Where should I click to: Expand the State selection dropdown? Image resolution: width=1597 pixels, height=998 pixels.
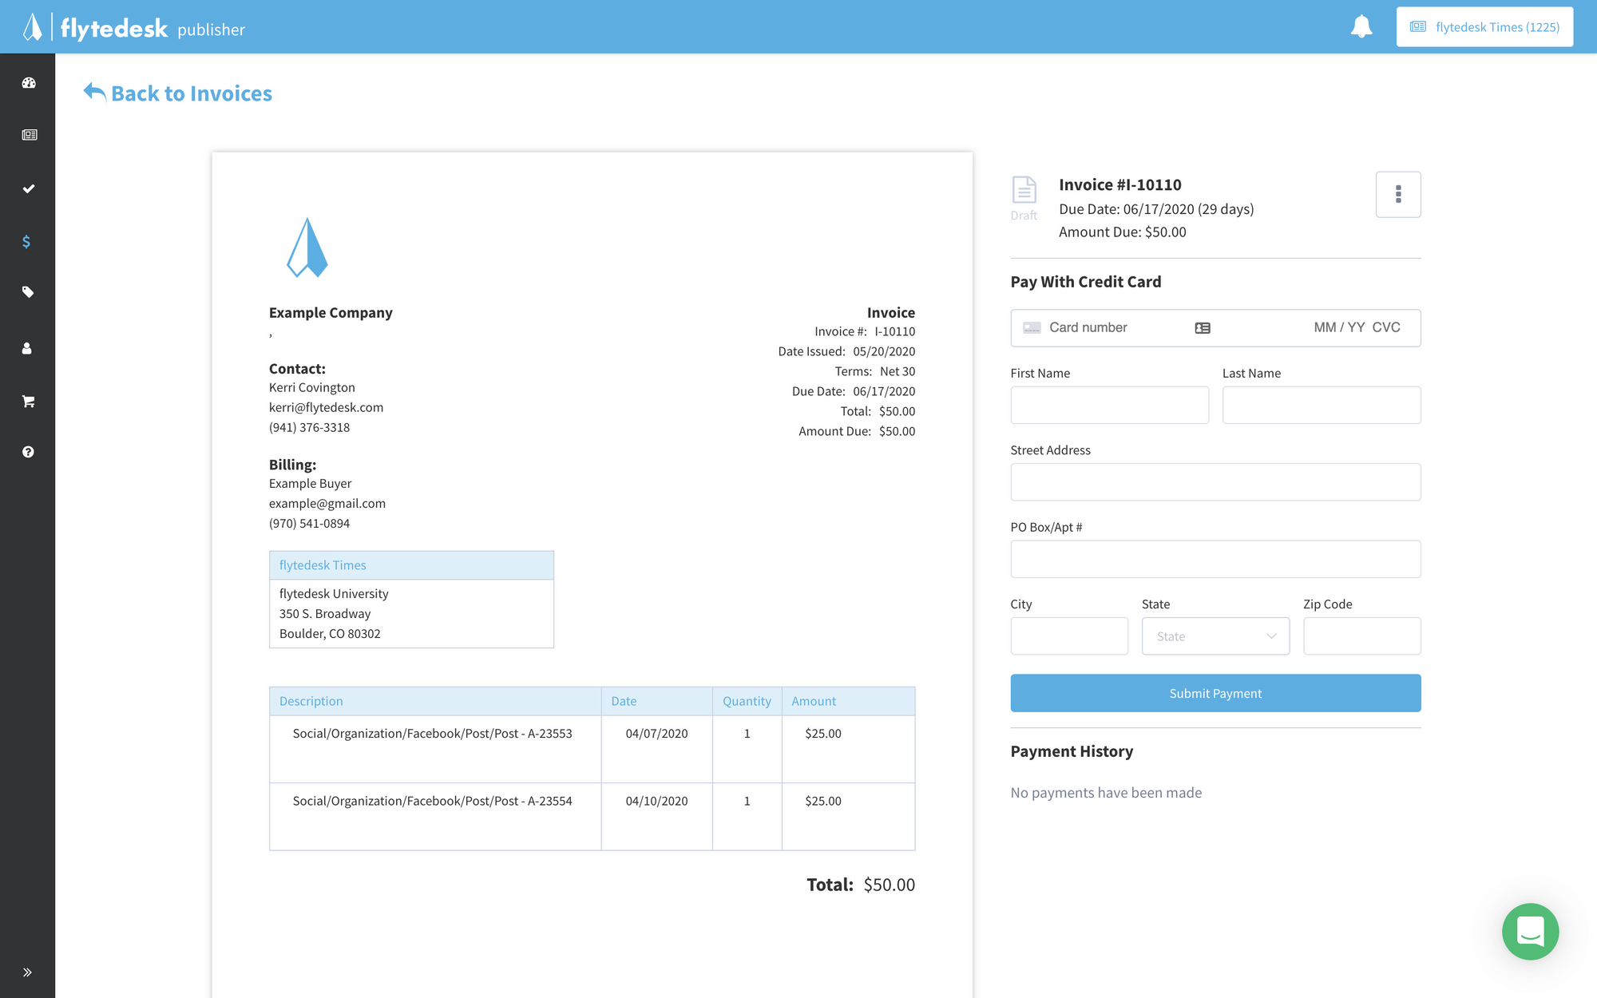pos(1215,636)
